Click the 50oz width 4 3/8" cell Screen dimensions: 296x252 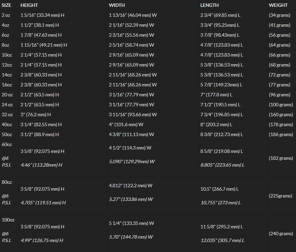132,134
